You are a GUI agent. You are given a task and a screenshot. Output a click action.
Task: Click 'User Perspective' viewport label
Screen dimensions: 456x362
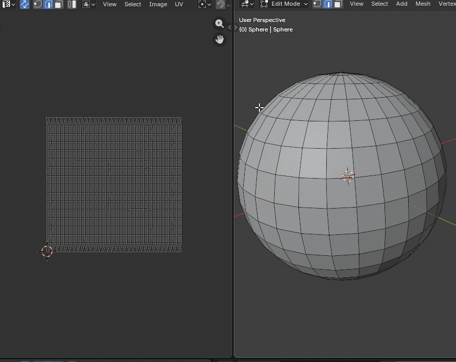point(262,20)
